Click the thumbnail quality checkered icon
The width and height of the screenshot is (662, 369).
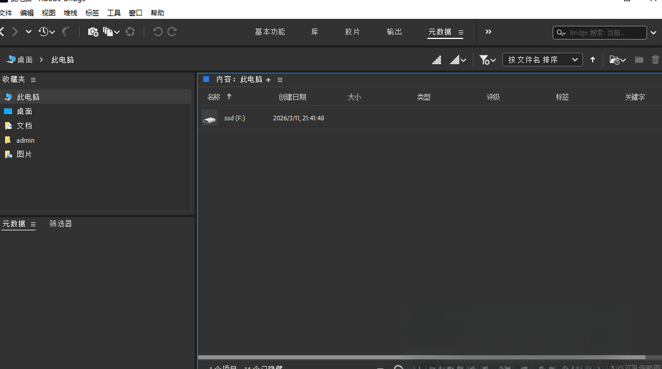click(437, 60)
